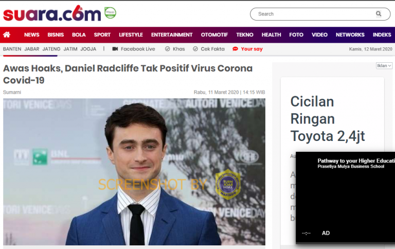Click the Facebook Live camera icon
This screenshot has width=395, height=249.
pyautogui.click(x=115, y=49)
